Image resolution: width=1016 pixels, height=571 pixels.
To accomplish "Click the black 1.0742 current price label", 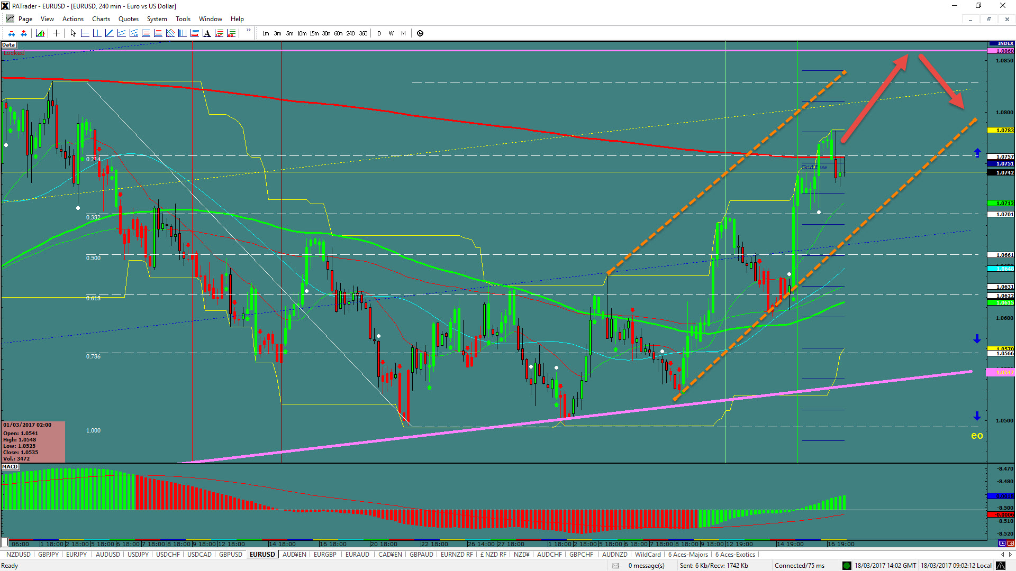I will click(x=1001, y=173).
